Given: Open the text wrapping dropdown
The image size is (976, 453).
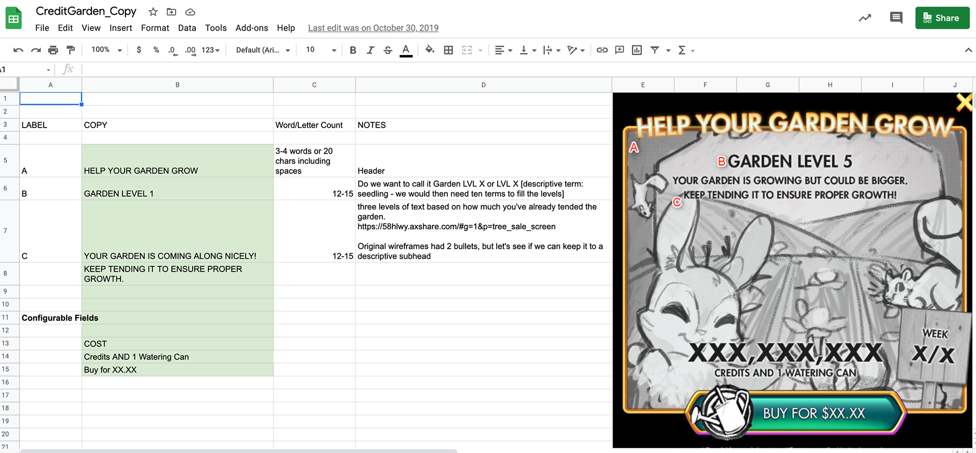Looking at the screenshot, I should 552,50.
